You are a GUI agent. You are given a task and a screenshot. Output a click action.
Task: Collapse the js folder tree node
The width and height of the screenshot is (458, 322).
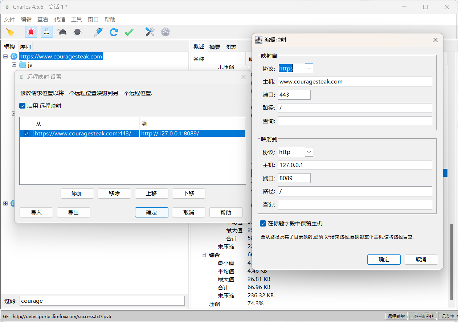click(x=14, y=65)
